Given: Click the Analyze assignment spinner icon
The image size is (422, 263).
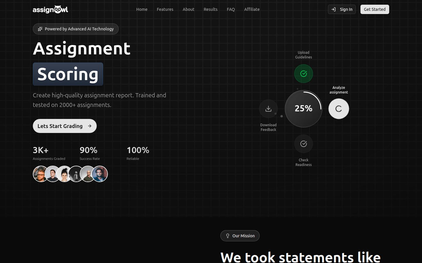Looking at the screenshot, I should click(338, 109).
